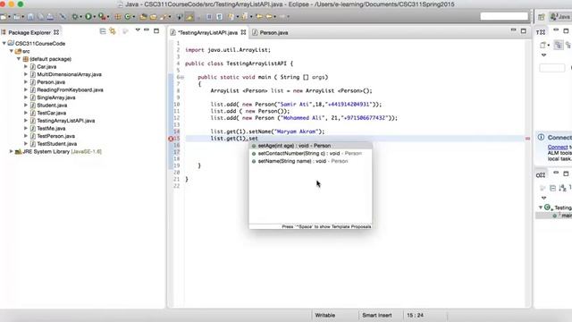Click the Search flashlight toolbar icon
The width and height of the screenshot is (572, 322).
coord(164,17)
